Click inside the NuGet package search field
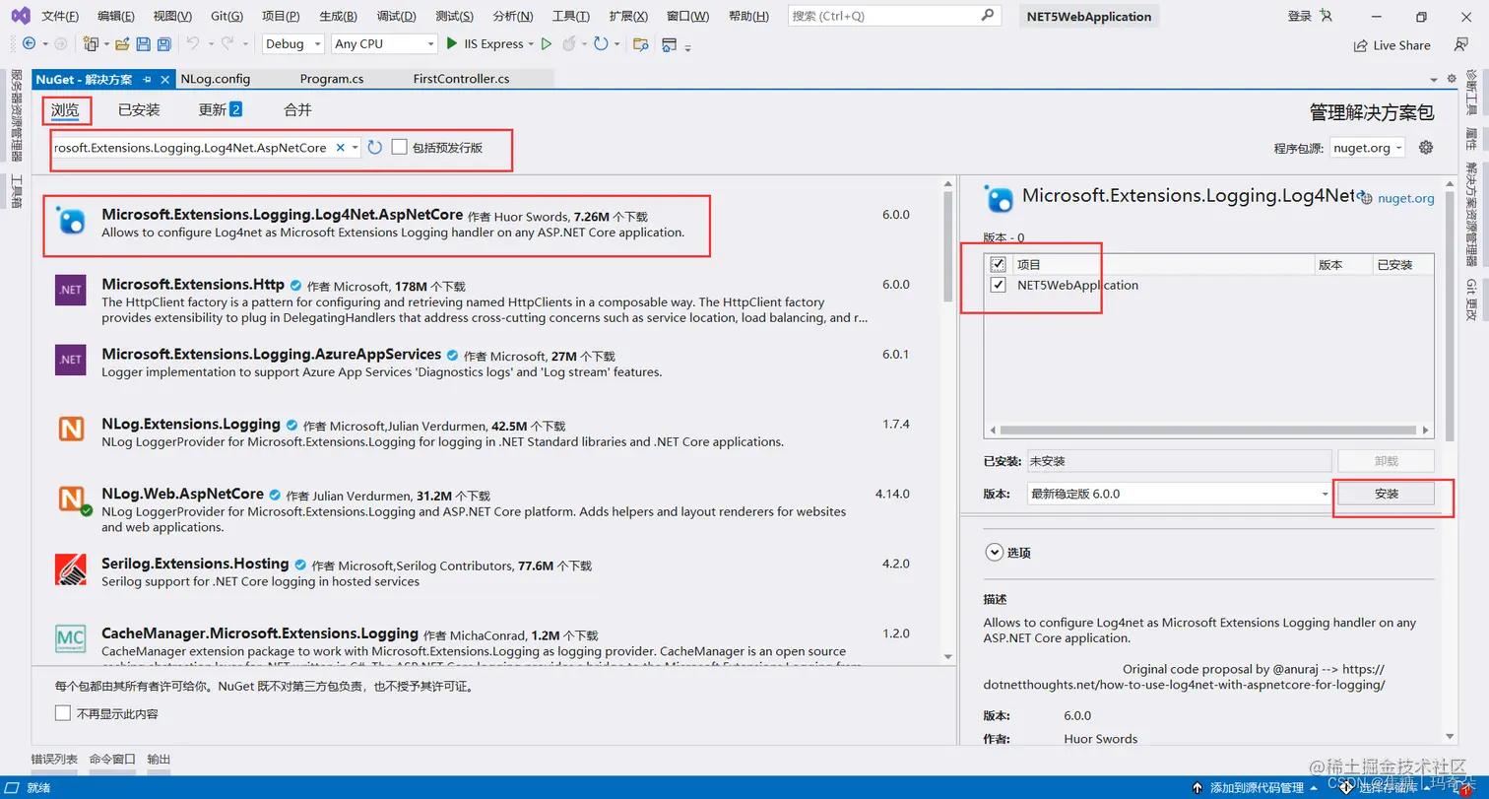1489x799 pixels. pyautogui.click(x=190, y=148)
